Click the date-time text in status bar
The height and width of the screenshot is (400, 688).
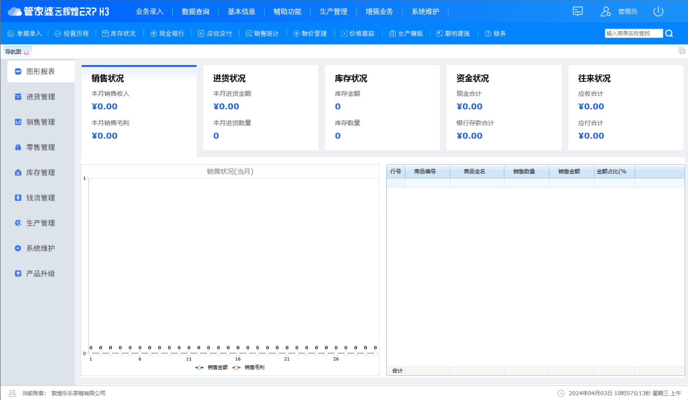click(625, 393)
